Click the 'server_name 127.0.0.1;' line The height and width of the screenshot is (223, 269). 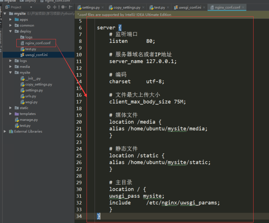(x=143, y=61)
